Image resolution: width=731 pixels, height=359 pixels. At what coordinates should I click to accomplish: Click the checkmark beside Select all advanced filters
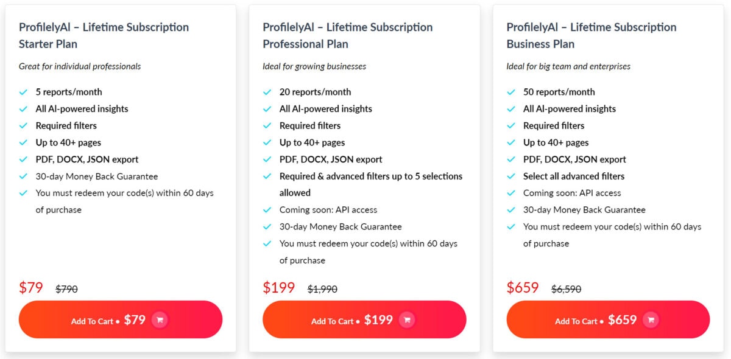511,176
